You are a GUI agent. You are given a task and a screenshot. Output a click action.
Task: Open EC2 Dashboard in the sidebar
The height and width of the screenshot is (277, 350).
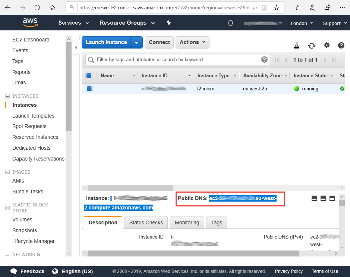point(31,40)
